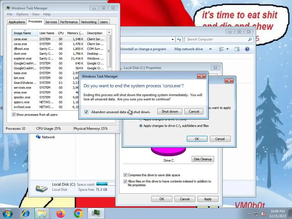Sort processes by Description column
This screenshot has height=219, width=292.
click(96, 33)
